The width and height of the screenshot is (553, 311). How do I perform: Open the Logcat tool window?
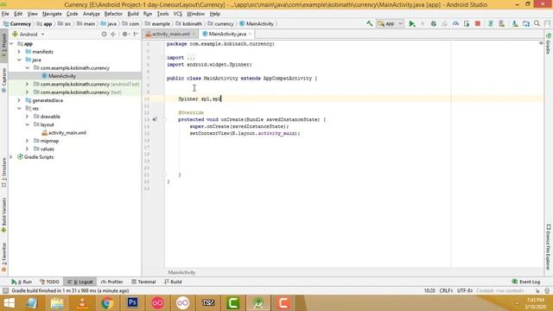click(80, 282)
